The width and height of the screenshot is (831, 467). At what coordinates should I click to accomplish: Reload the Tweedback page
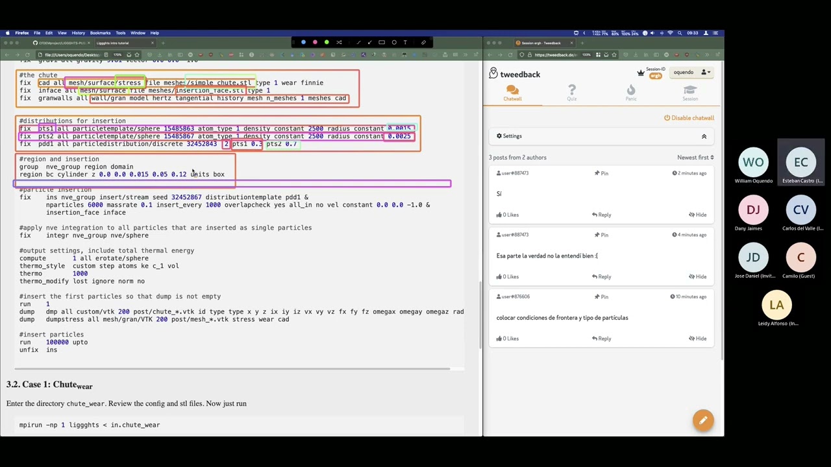[x=510, y=55]
